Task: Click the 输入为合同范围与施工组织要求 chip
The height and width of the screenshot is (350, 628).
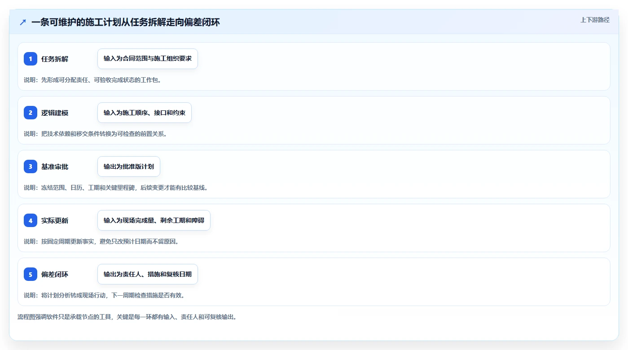Action: pos(148,59)
